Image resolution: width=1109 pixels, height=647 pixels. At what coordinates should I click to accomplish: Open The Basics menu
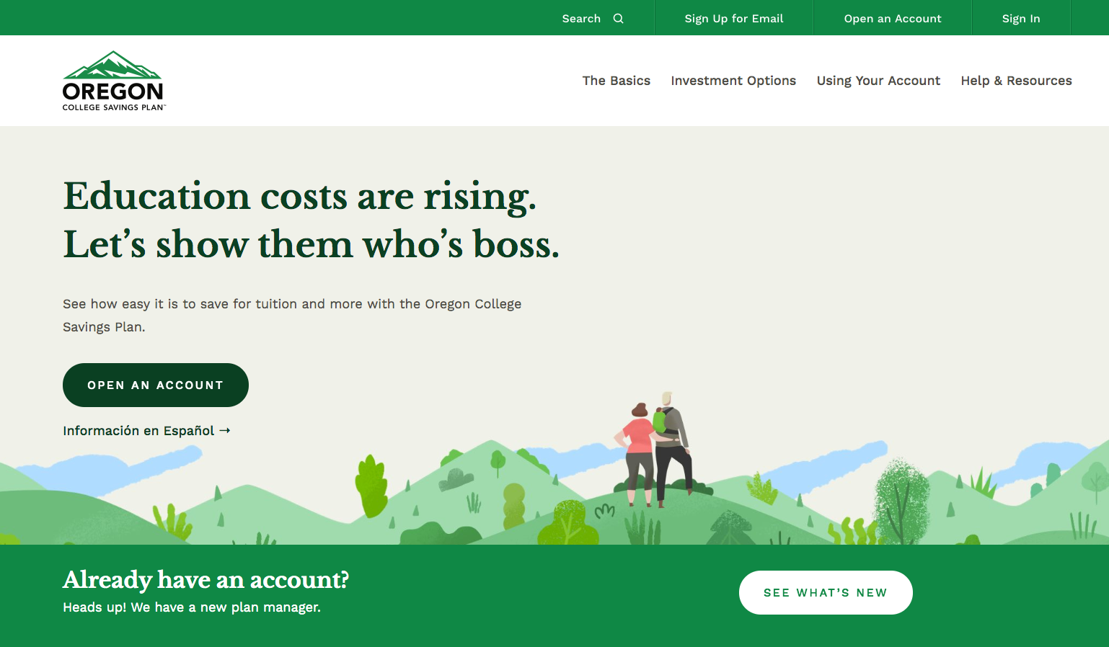pyautogui.click(x=617, y=81)
